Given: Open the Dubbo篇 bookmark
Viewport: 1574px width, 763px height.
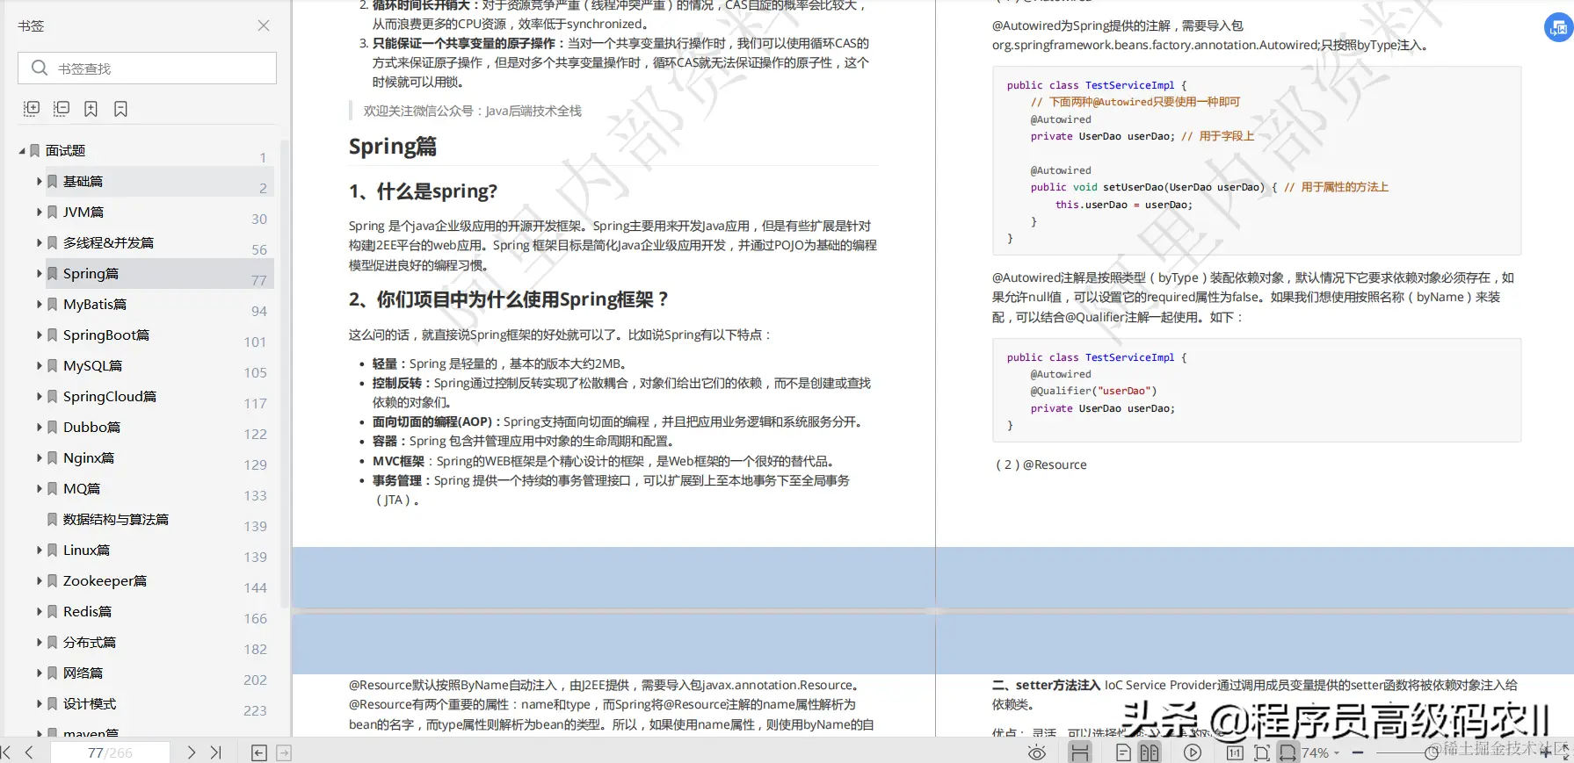Looking at the screenshot, I should (x=91, y=428).
